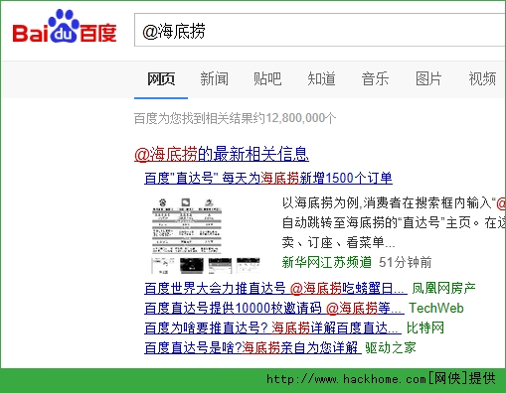This screenshot has height=393, width=506.
Task: Open the 音乐 tab
Action: point(375,79)
